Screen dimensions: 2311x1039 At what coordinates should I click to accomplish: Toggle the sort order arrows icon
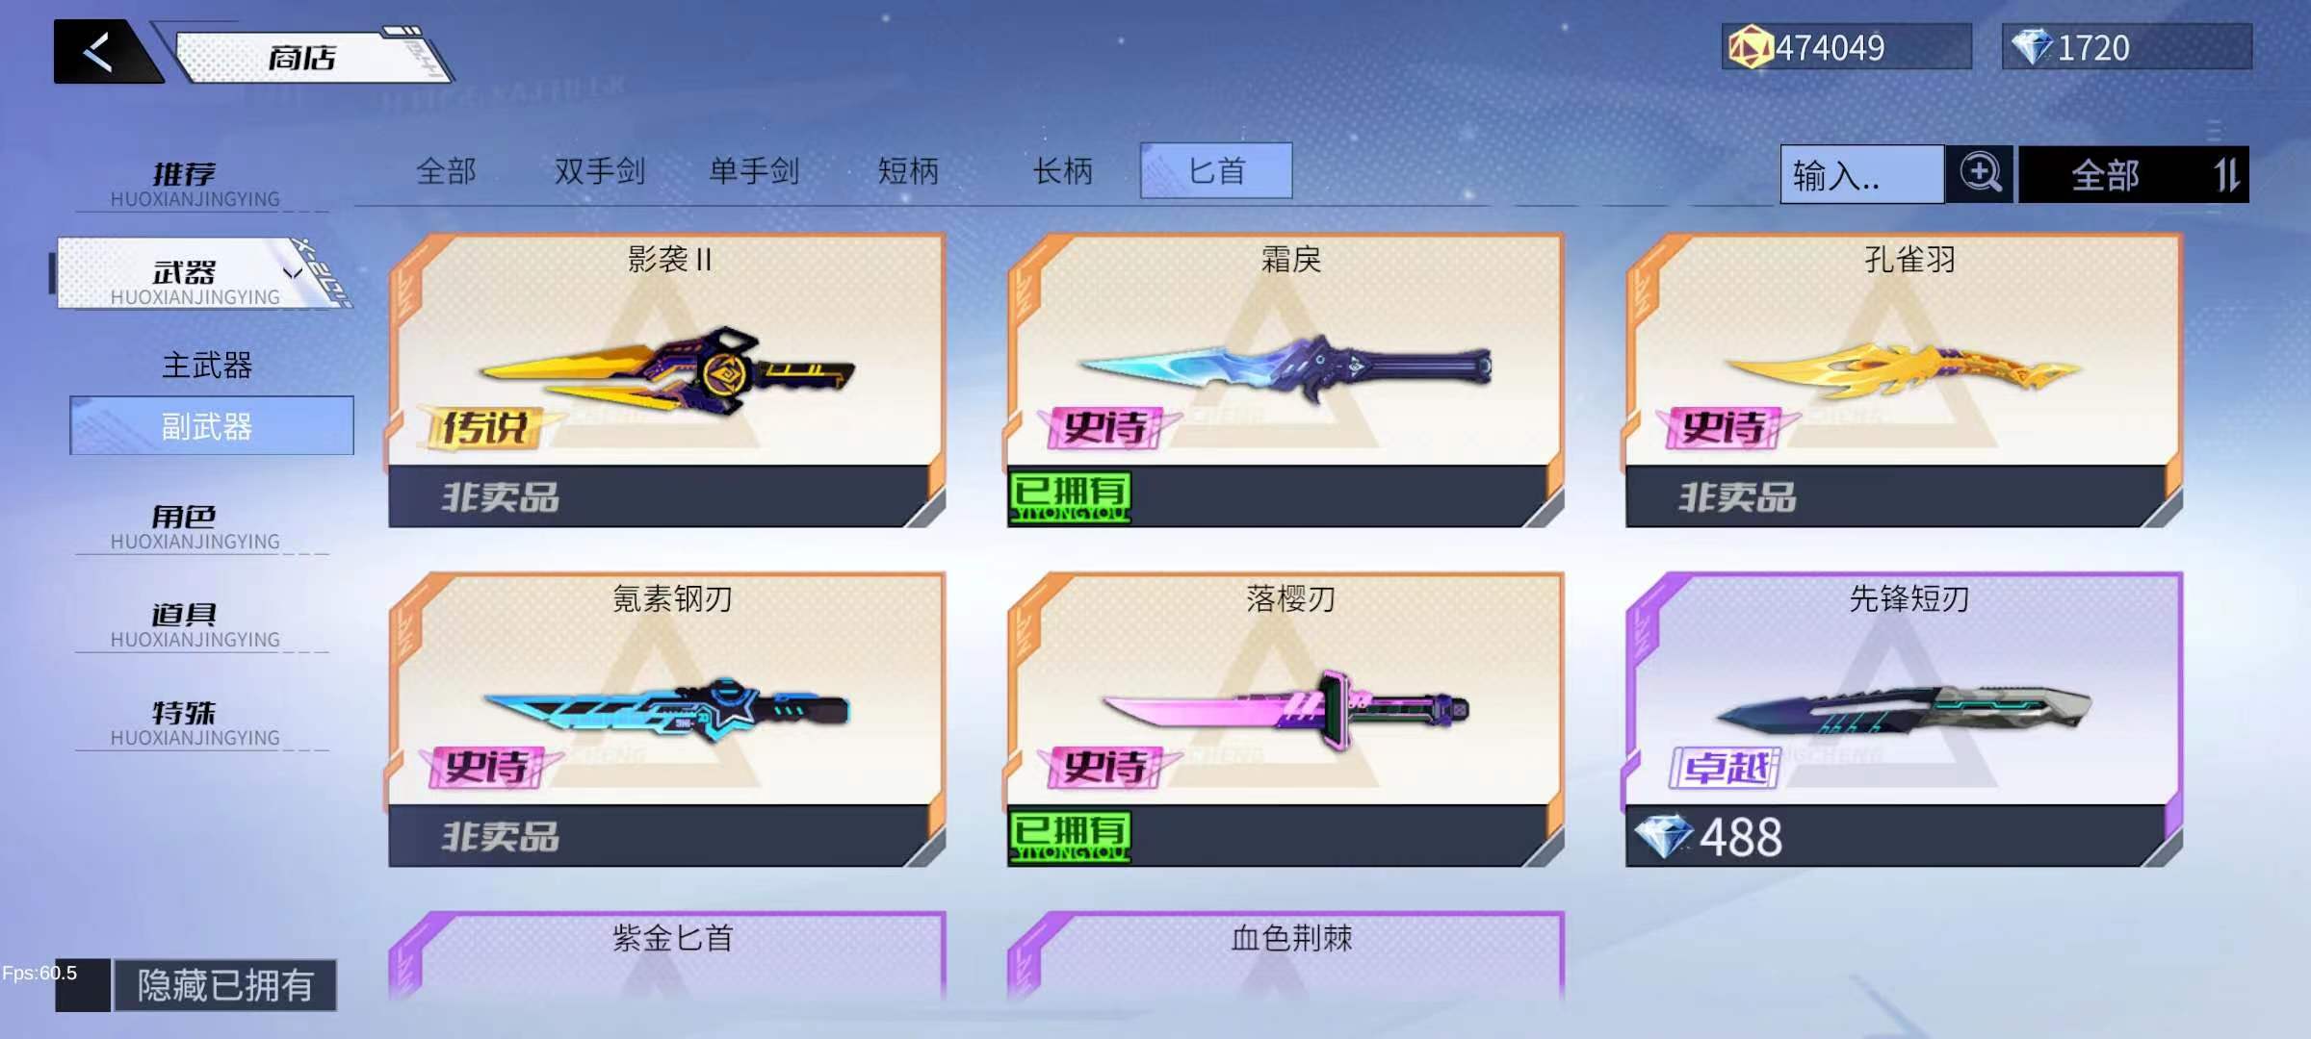pos(2226,175)
